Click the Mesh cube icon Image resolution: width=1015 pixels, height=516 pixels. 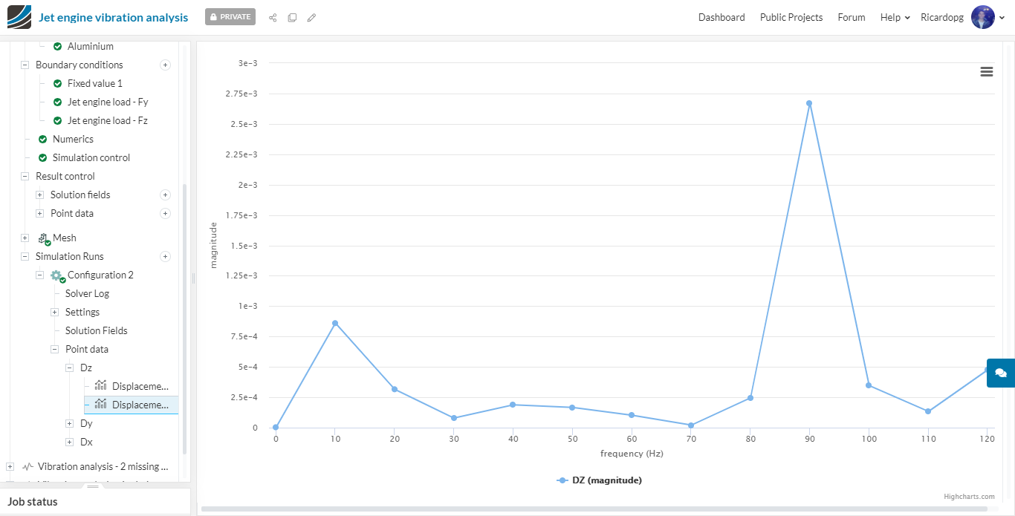point(44,238)
